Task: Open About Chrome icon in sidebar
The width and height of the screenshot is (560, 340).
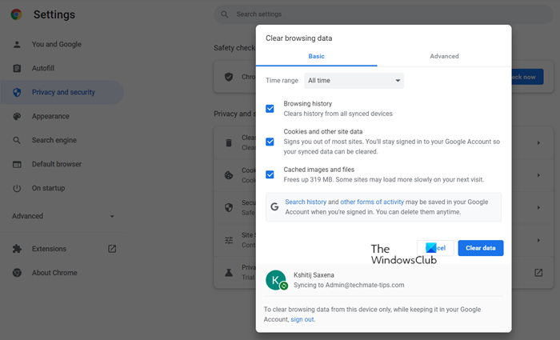Action: [17, 273]
